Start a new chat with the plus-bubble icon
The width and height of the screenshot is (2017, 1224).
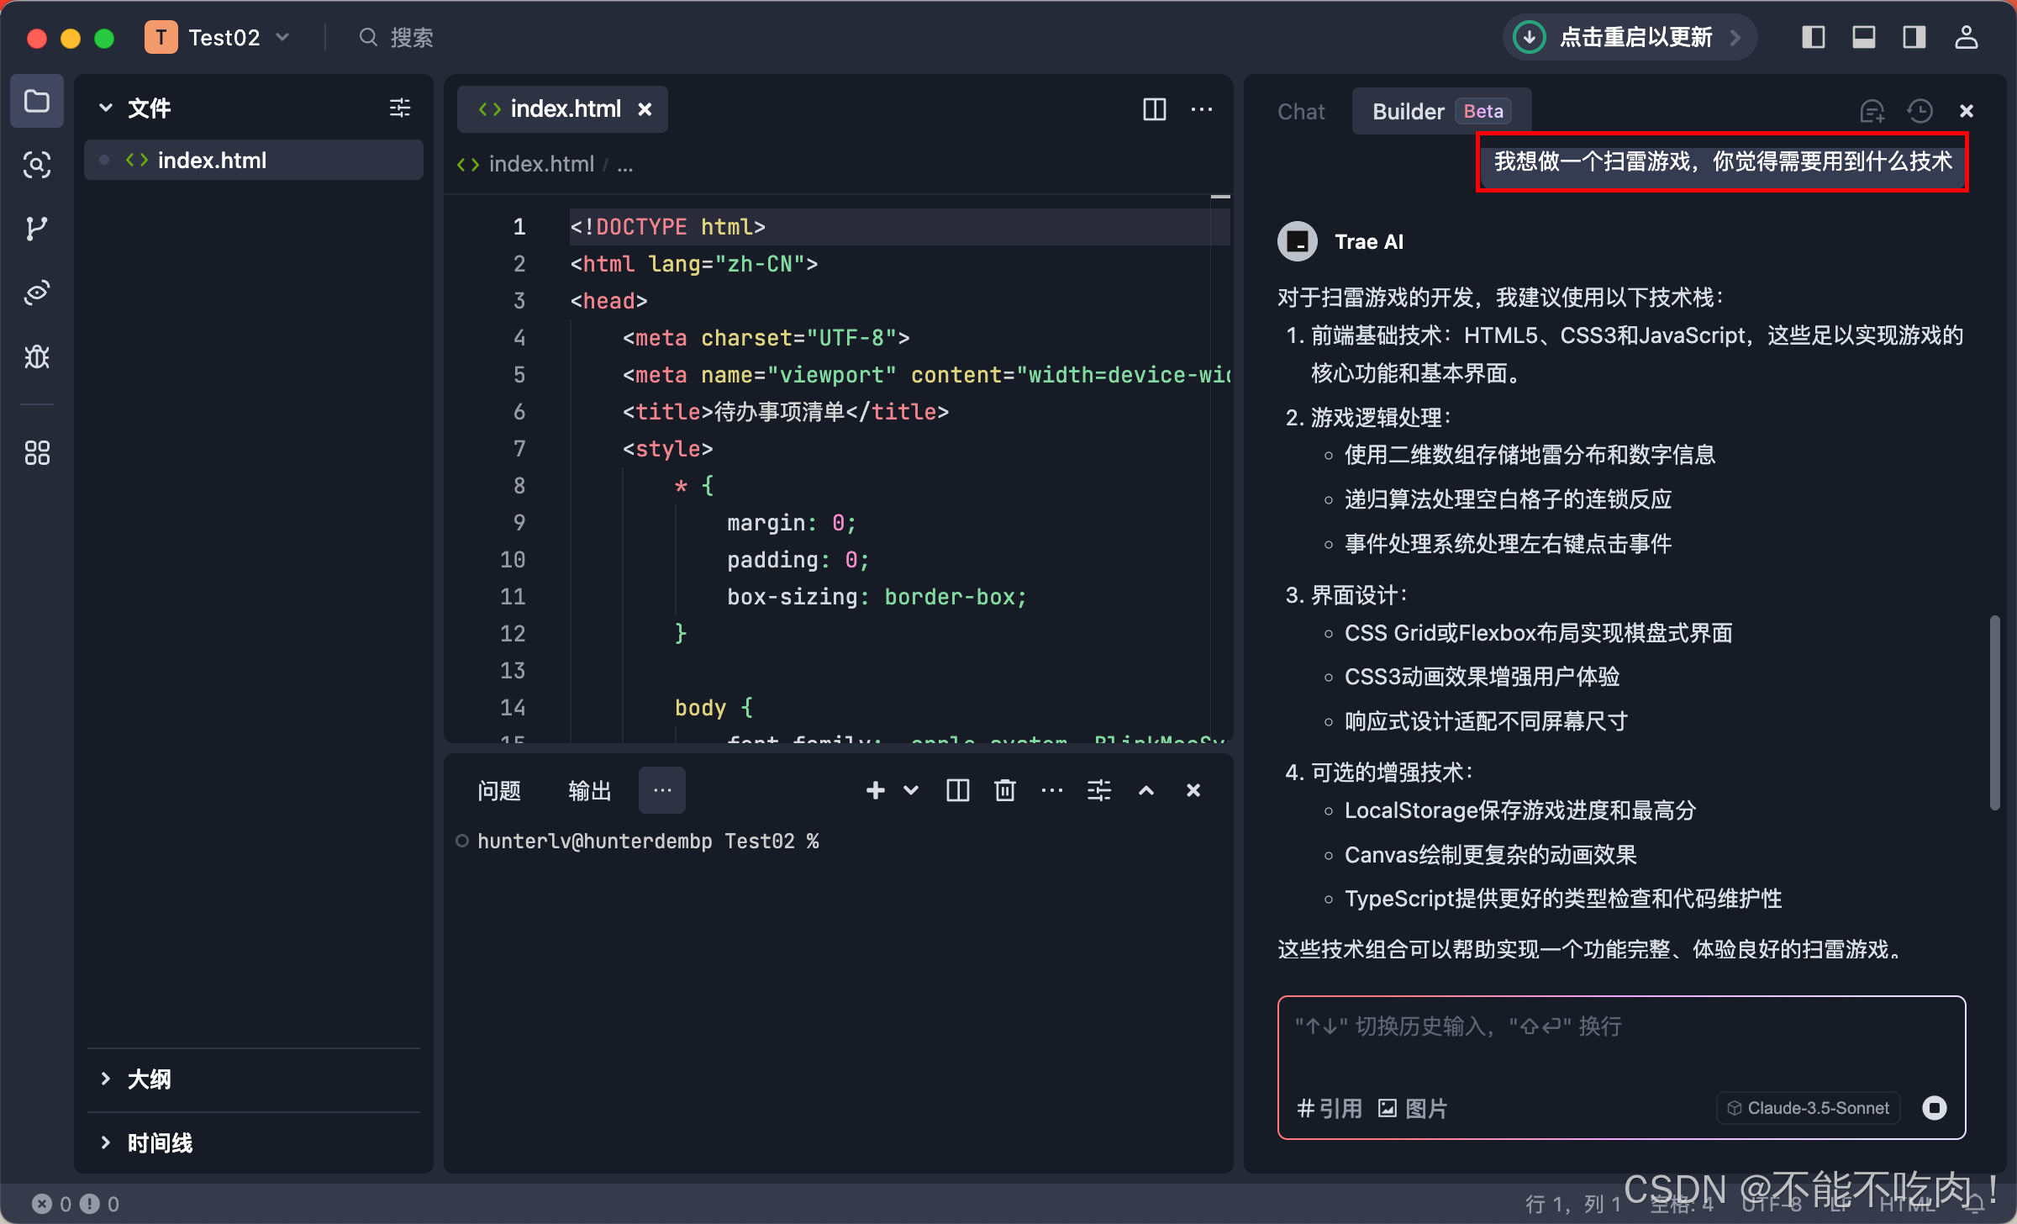pos(1872,111)
